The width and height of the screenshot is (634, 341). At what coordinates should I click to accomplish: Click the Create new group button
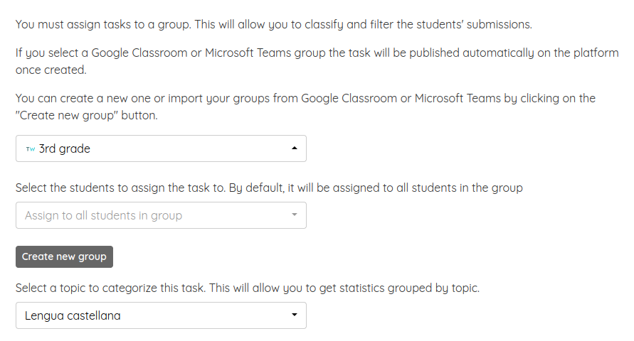[64, 256]
